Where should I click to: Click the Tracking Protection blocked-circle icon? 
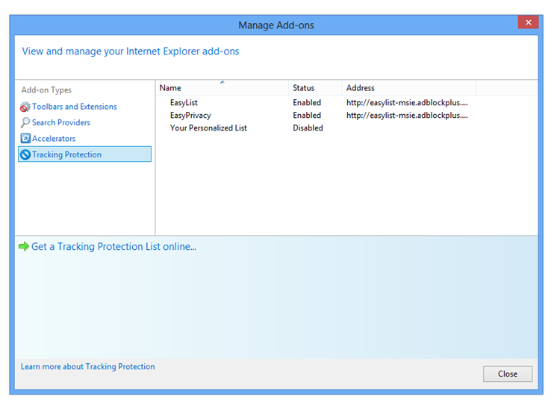pyautogui.click(x=25, y=154)
